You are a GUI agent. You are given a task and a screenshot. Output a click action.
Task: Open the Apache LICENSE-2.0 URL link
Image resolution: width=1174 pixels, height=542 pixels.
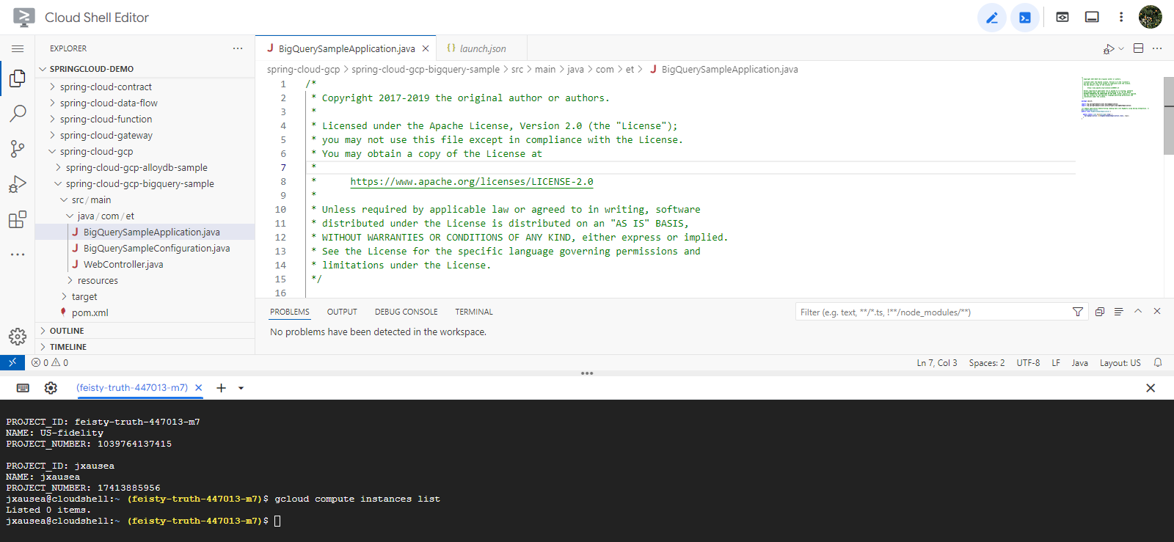[x=472, y=182]
